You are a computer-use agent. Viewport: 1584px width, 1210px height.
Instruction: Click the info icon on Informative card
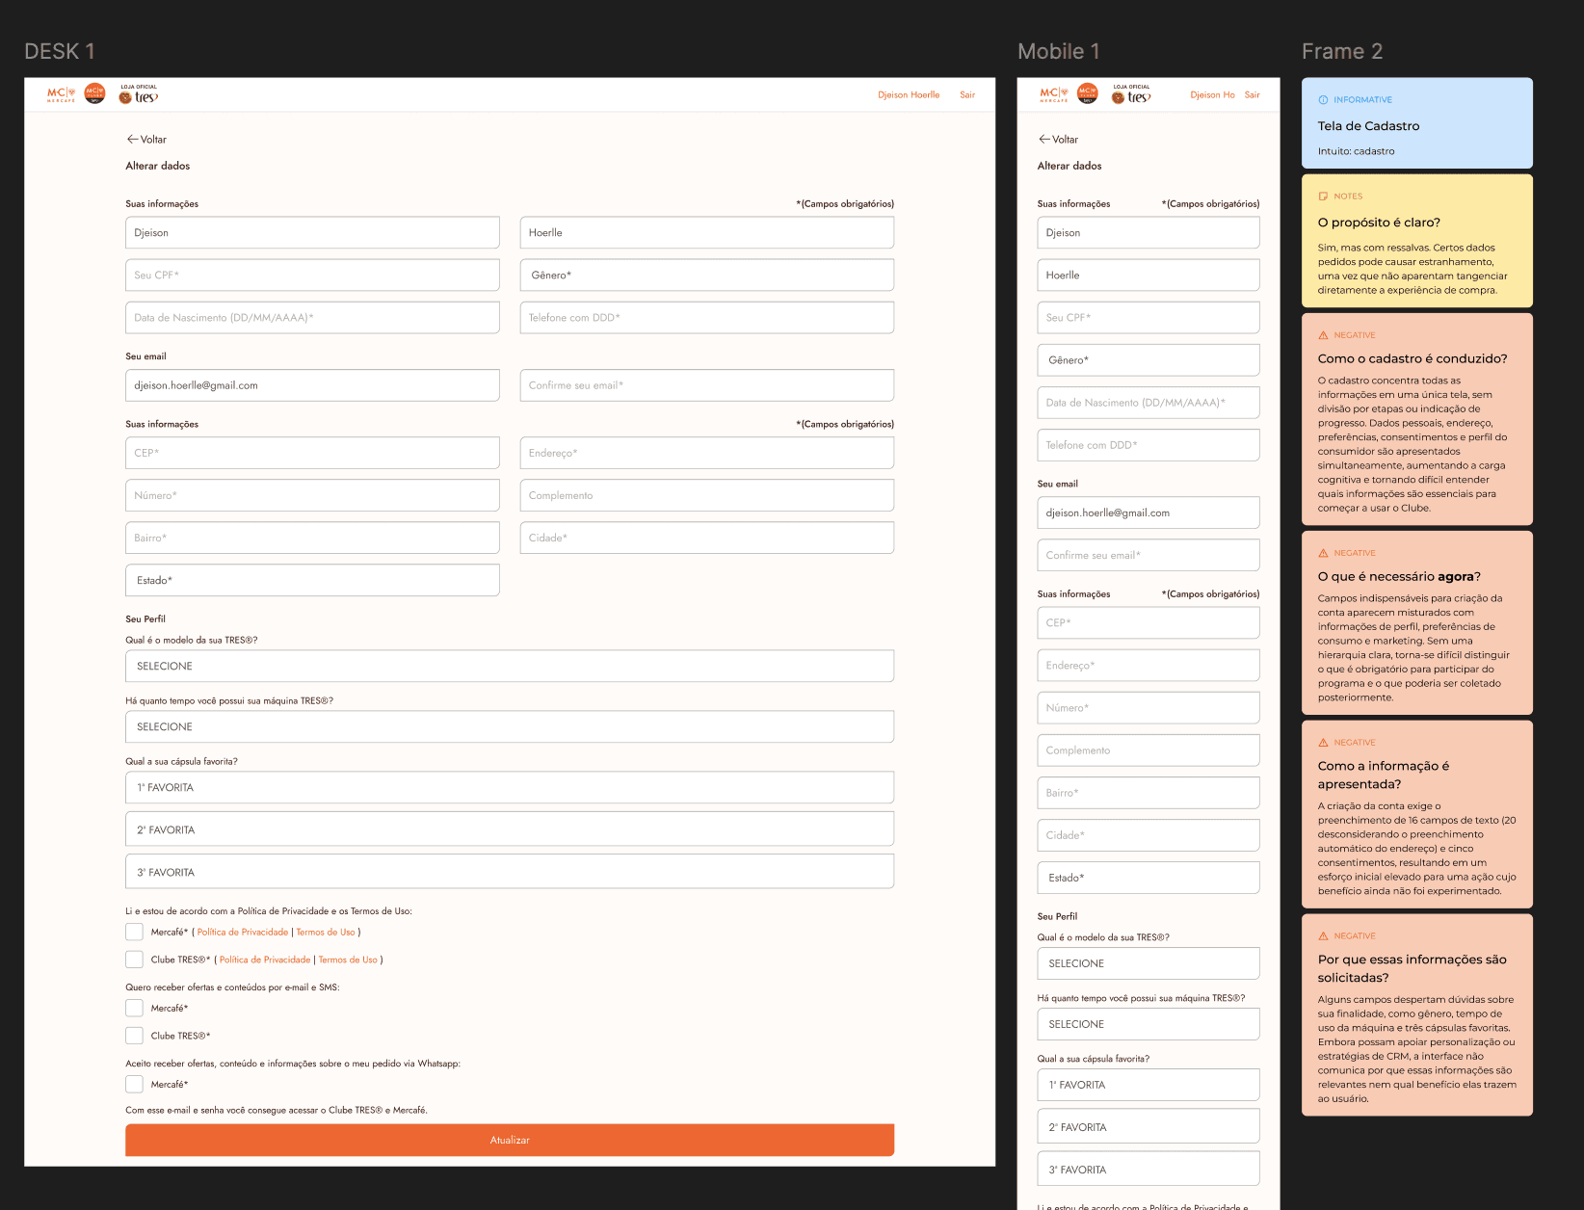pos(1323,100)
